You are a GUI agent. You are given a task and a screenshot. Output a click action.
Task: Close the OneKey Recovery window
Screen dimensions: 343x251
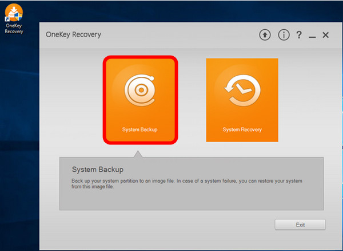pos(325,35)
